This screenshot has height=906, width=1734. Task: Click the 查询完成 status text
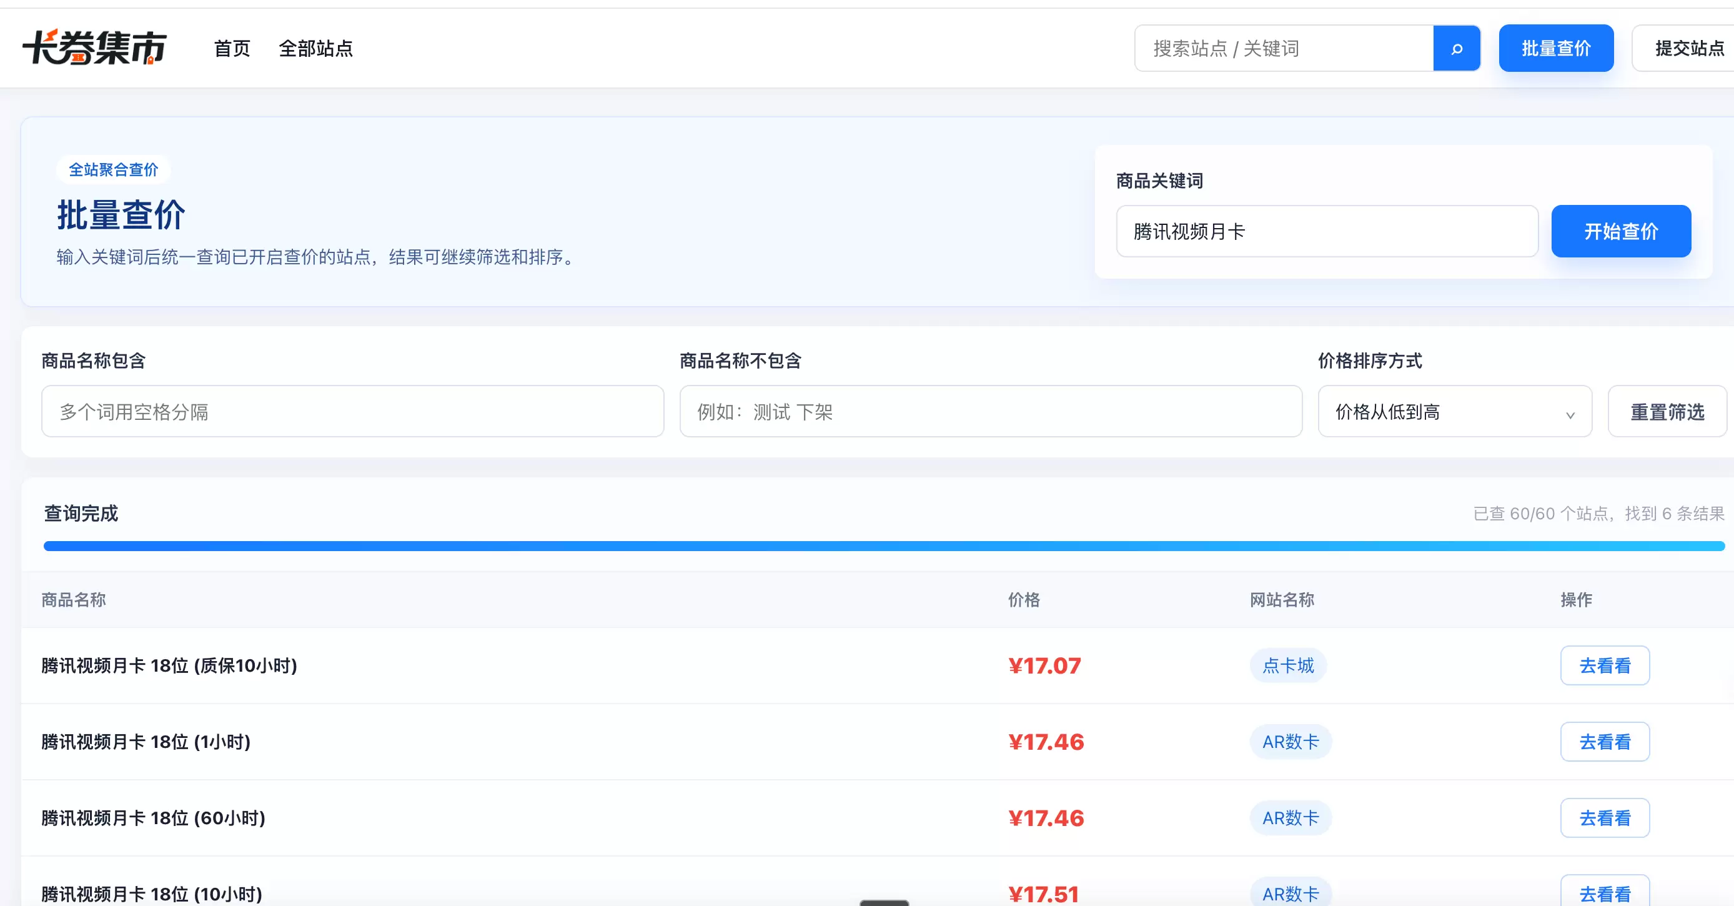[x=81, y=514]
